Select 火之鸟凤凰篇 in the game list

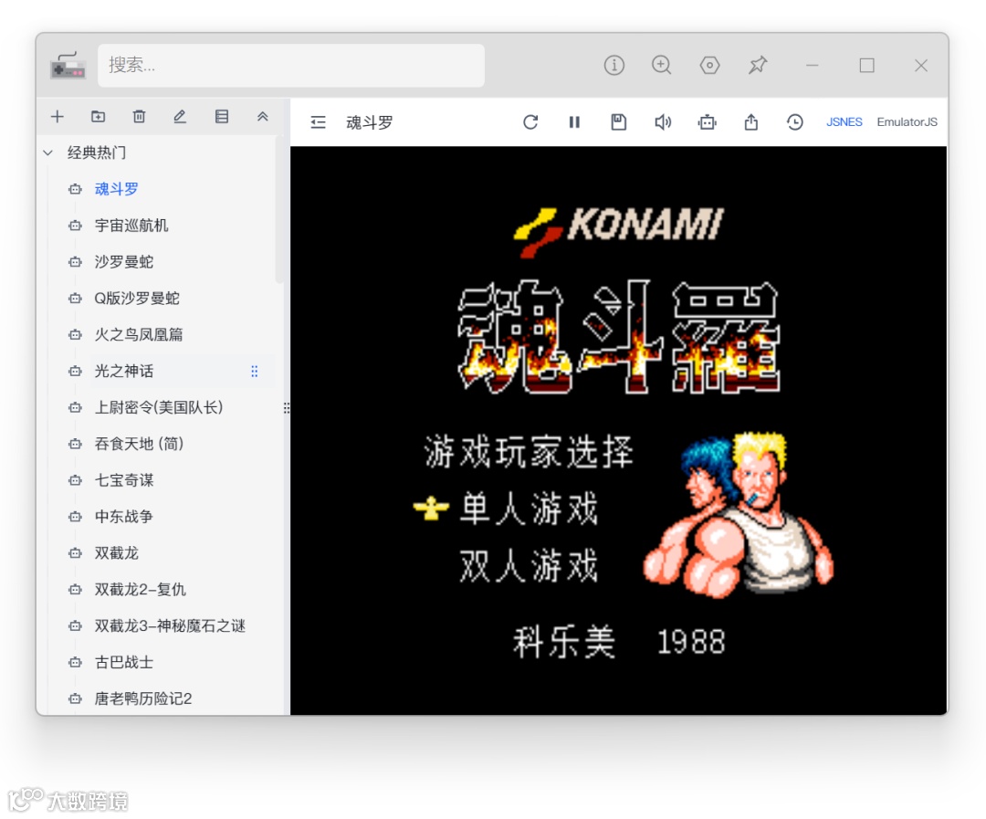tap(139, 335)
